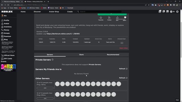Go back in browser history

[2, 5]
